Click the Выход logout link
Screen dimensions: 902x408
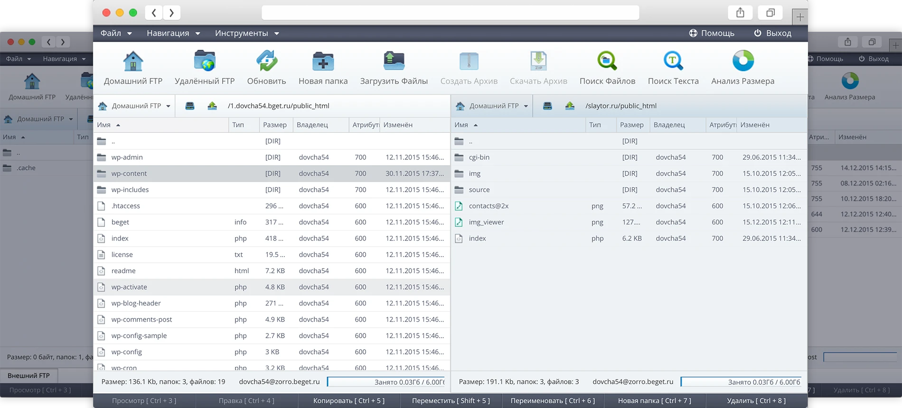(772, 33)
